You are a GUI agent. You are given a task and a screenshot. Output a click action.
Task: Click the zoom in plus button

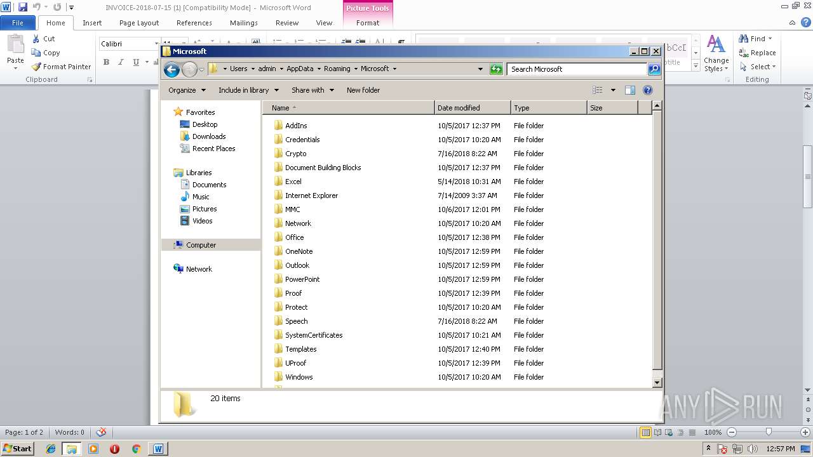[805, 432]
